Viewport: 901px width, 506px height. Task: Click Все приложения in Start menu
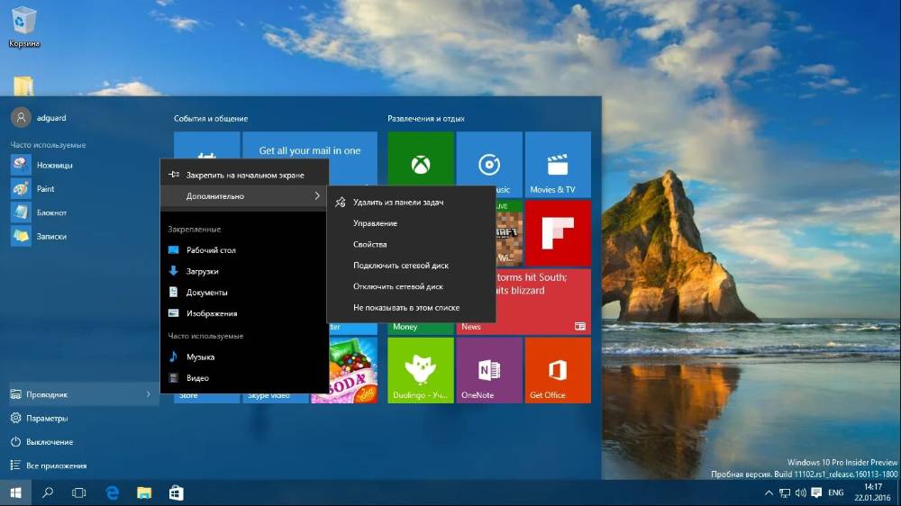[56, 465]
